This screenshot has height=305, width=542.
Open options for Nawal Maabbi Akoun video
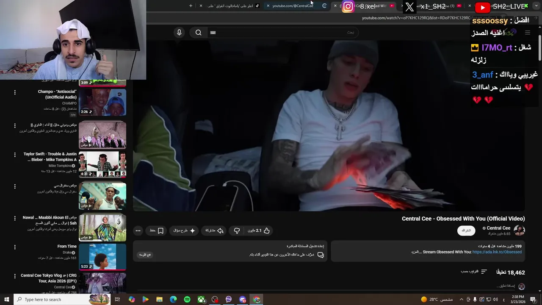(x=15, y=218)
